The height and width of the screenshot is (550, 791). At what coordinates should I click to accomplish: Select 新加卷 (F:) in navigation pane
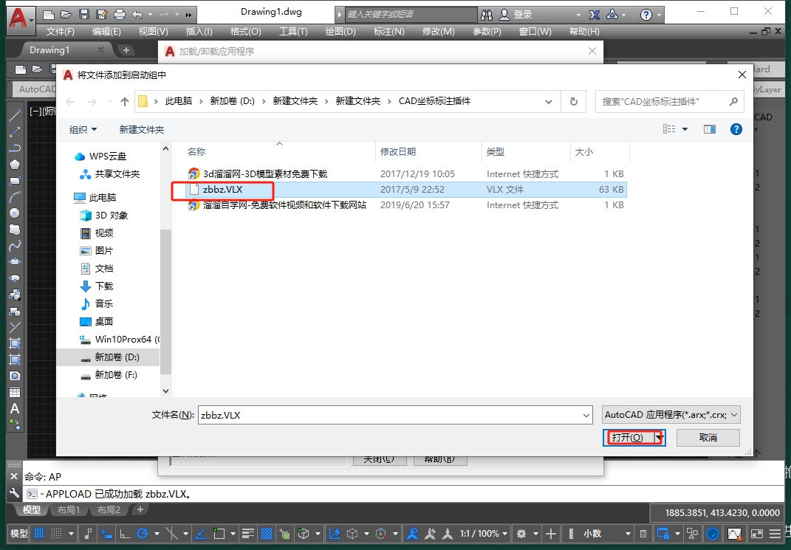(115, 374)
